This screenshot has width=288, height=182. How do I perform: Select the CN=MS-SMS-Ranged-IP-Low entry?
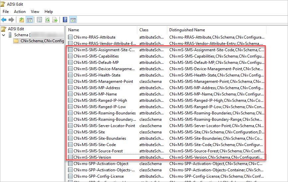pos(100,106)
